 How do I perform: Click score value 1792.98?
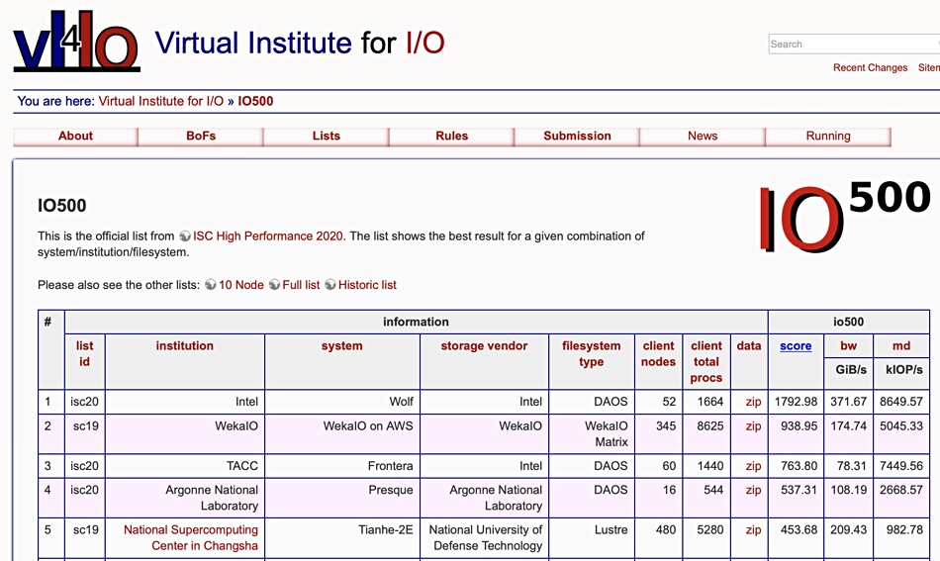click(x=796, y=402)
